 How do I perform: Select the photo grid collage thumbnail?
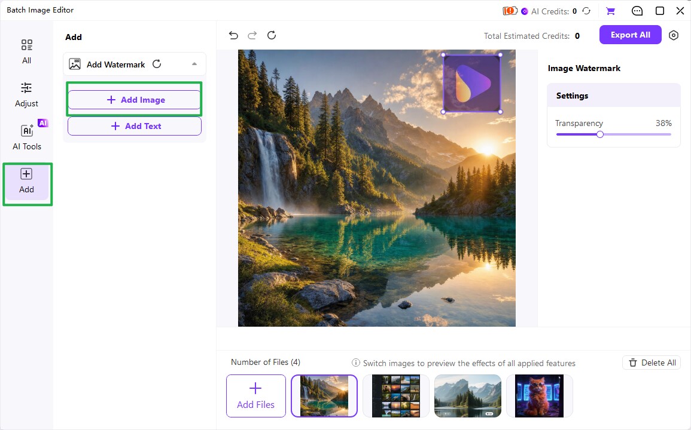tap(395, 396)
